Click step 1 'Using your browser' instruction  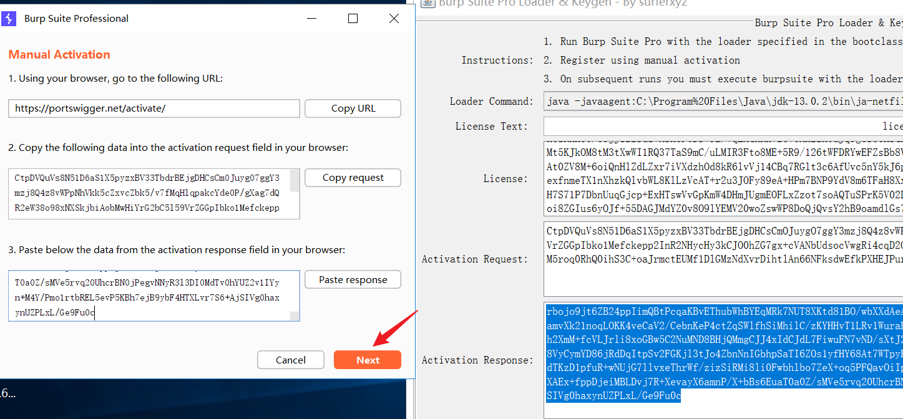click(115, 79)
